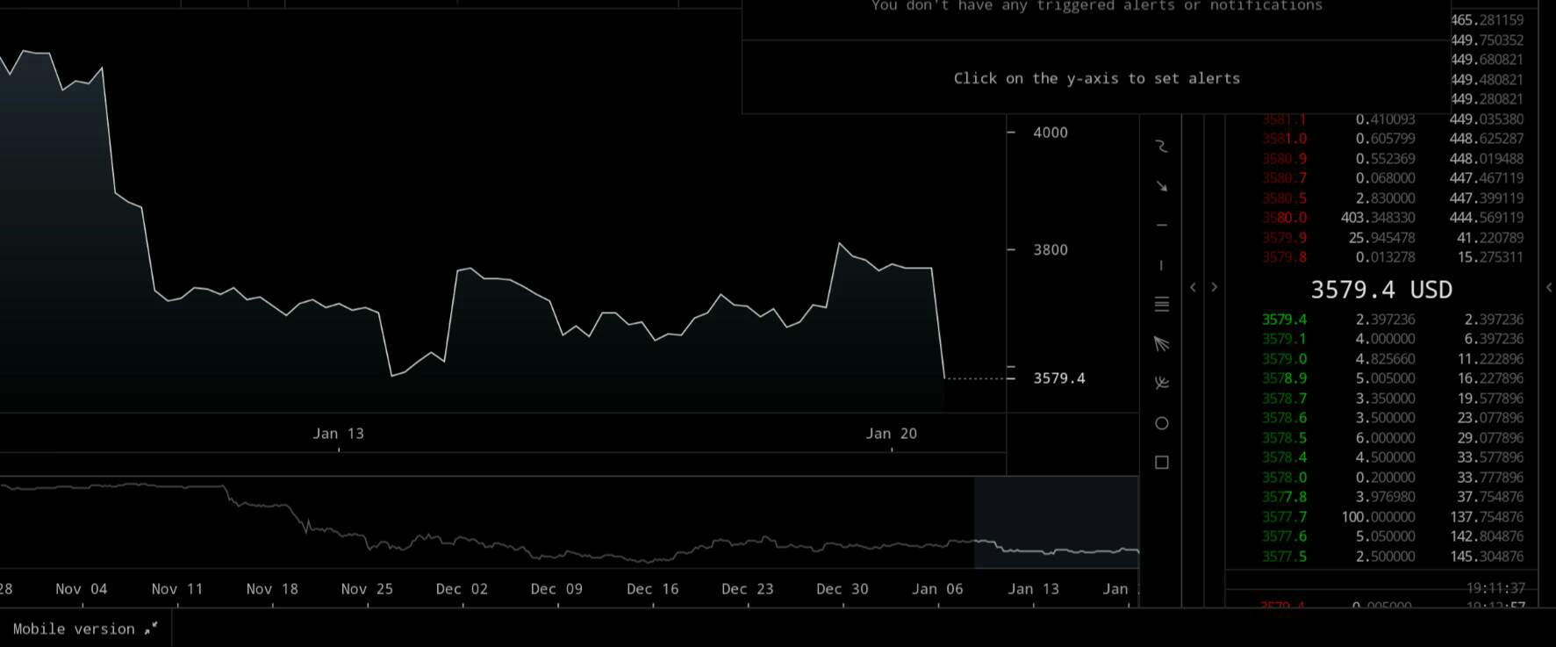Click the highlighted range in overview chart

pos(1055,521)
